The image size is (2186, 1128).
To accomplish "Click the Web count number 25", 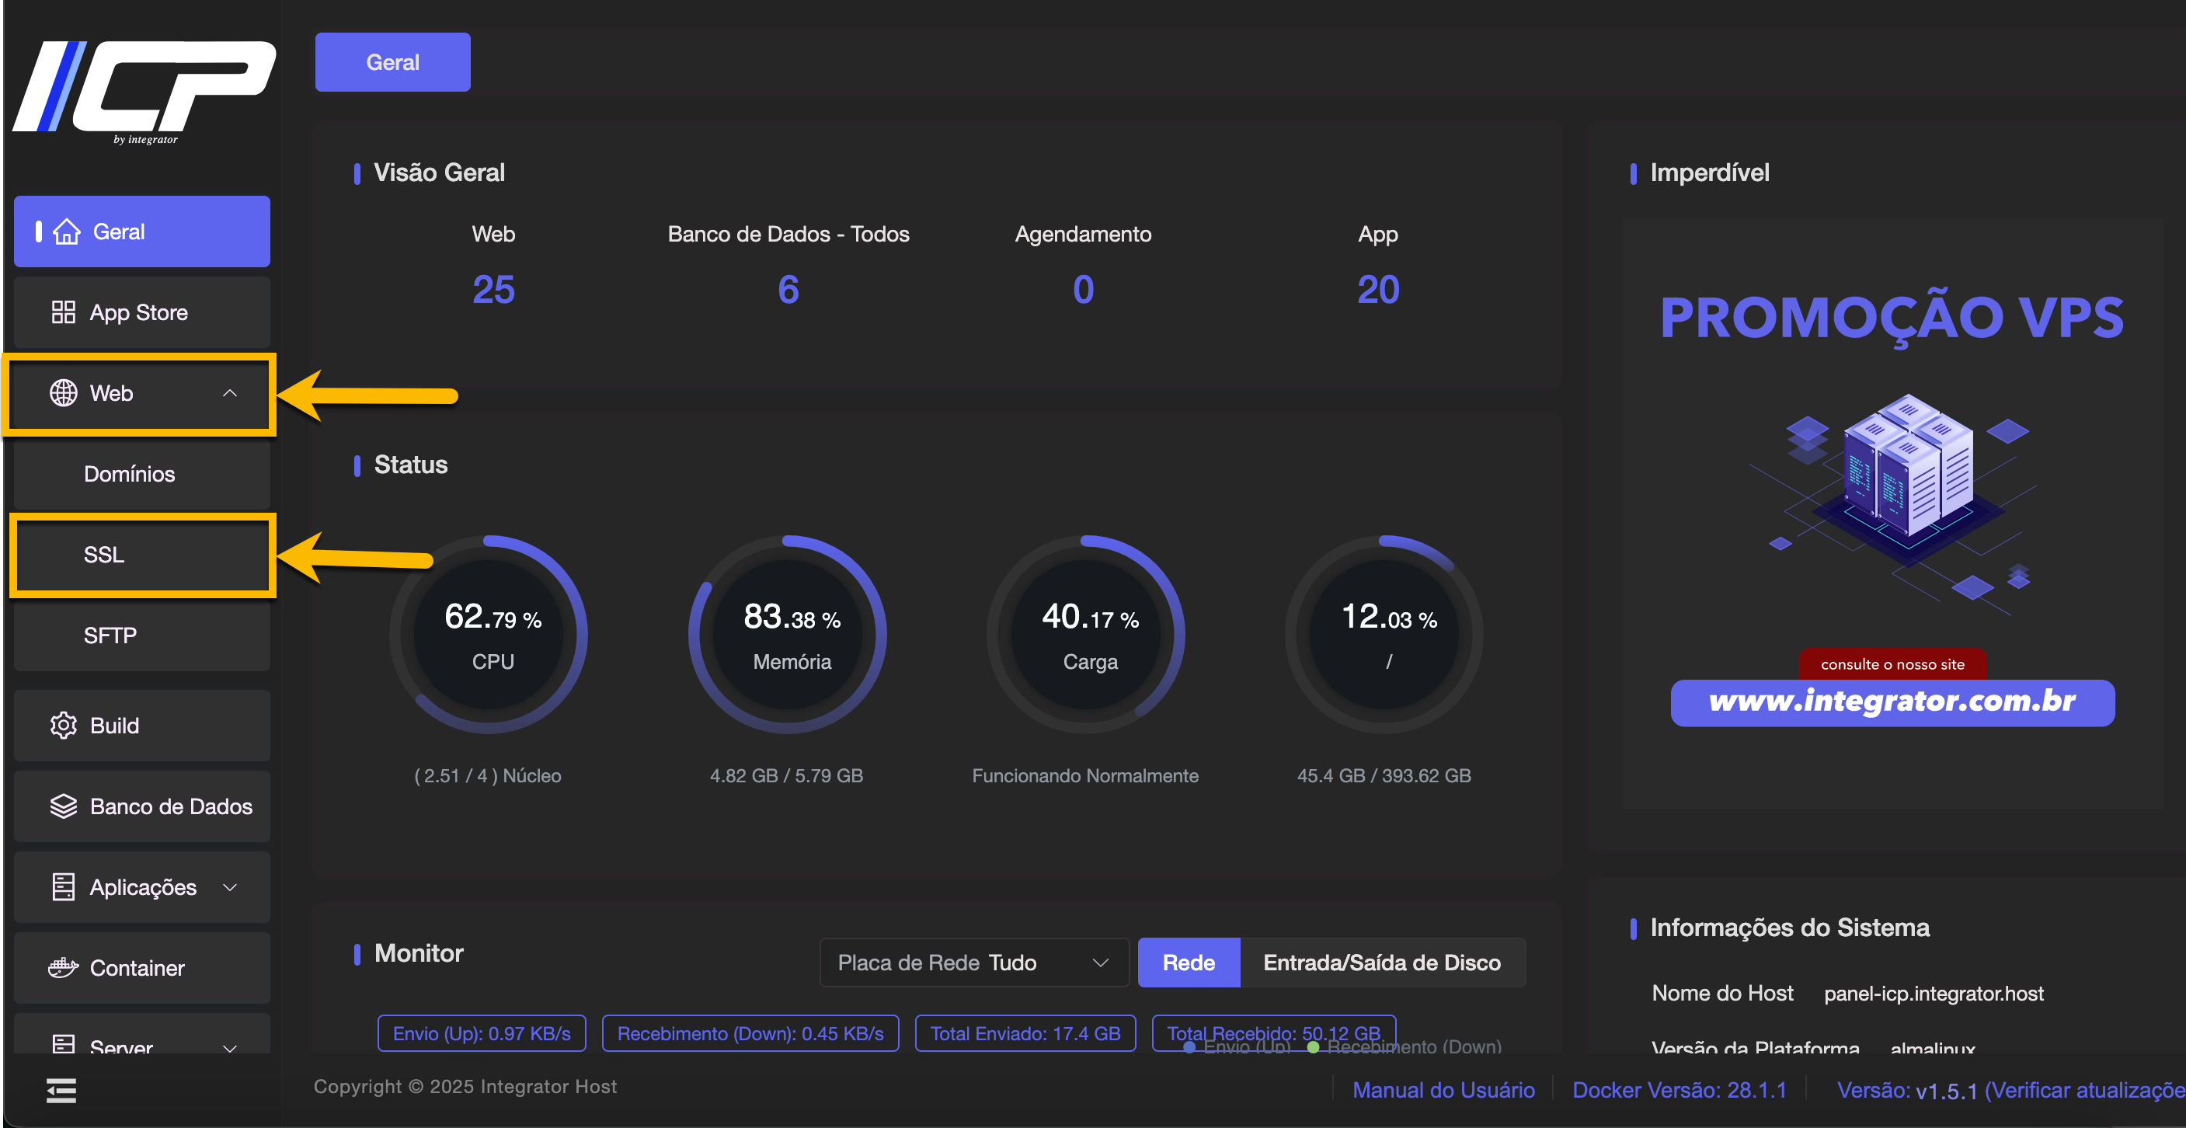I will click(493, 290).
